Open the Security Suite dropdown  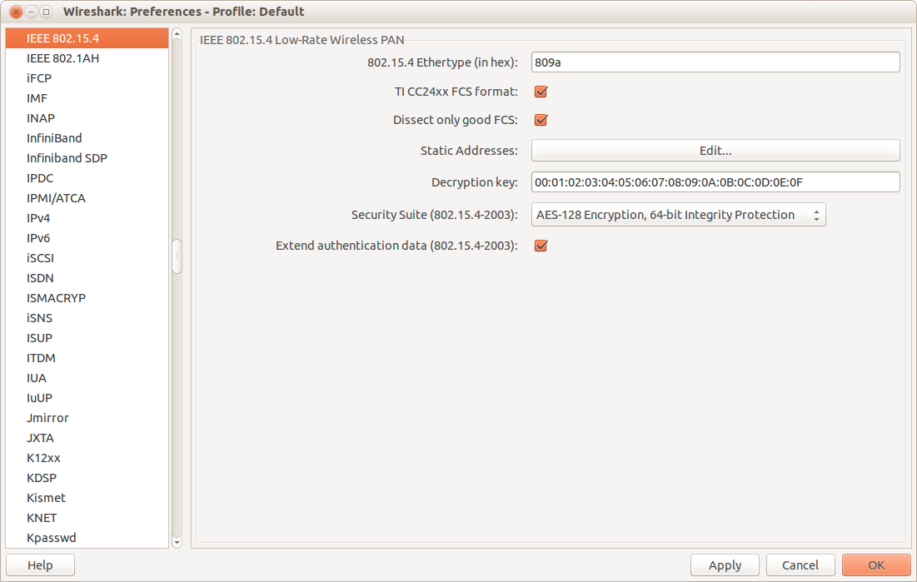point(678,215)
